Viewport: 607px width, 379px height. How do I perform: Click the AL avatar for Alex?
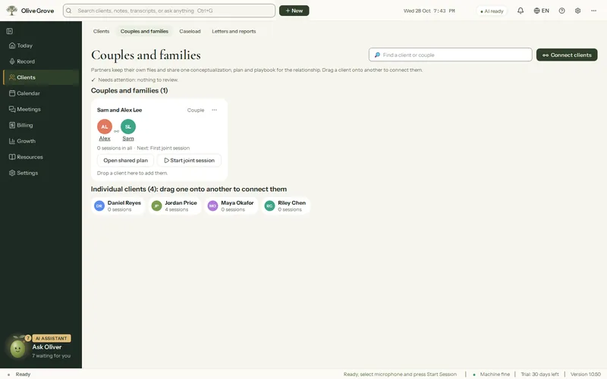point(105,127)
